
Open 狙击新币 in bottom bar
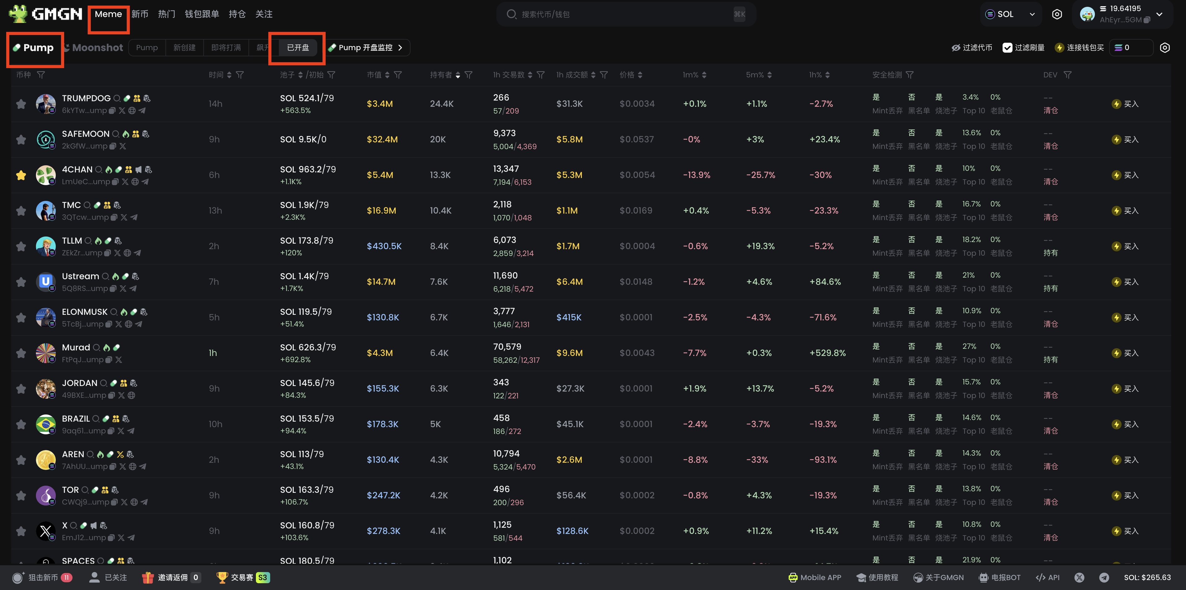pyautogui.click(x=42, y=578)
